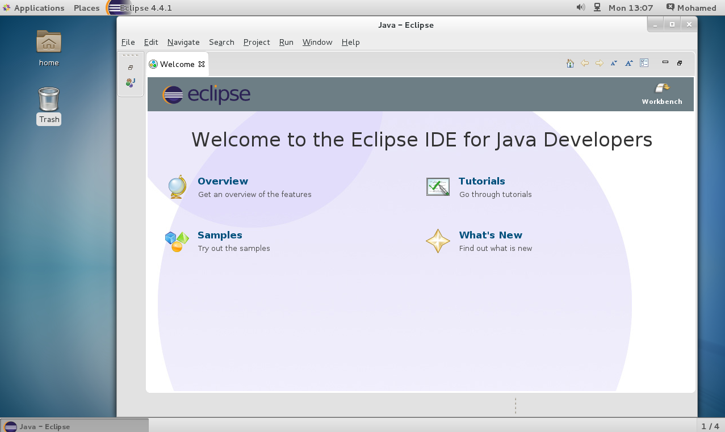Open the Java Package Explorer sidebar icon

tap(131, 83)
